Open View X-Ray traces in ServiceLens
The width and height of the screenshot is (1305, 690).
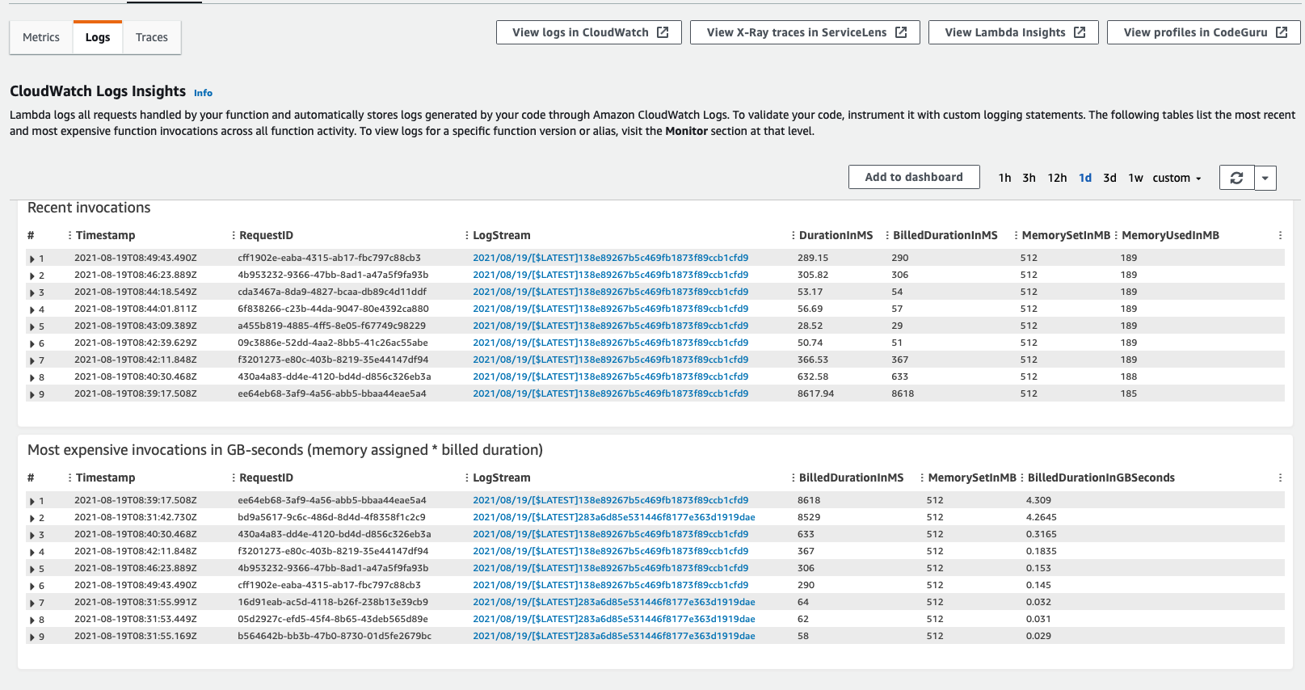point(805,32)
